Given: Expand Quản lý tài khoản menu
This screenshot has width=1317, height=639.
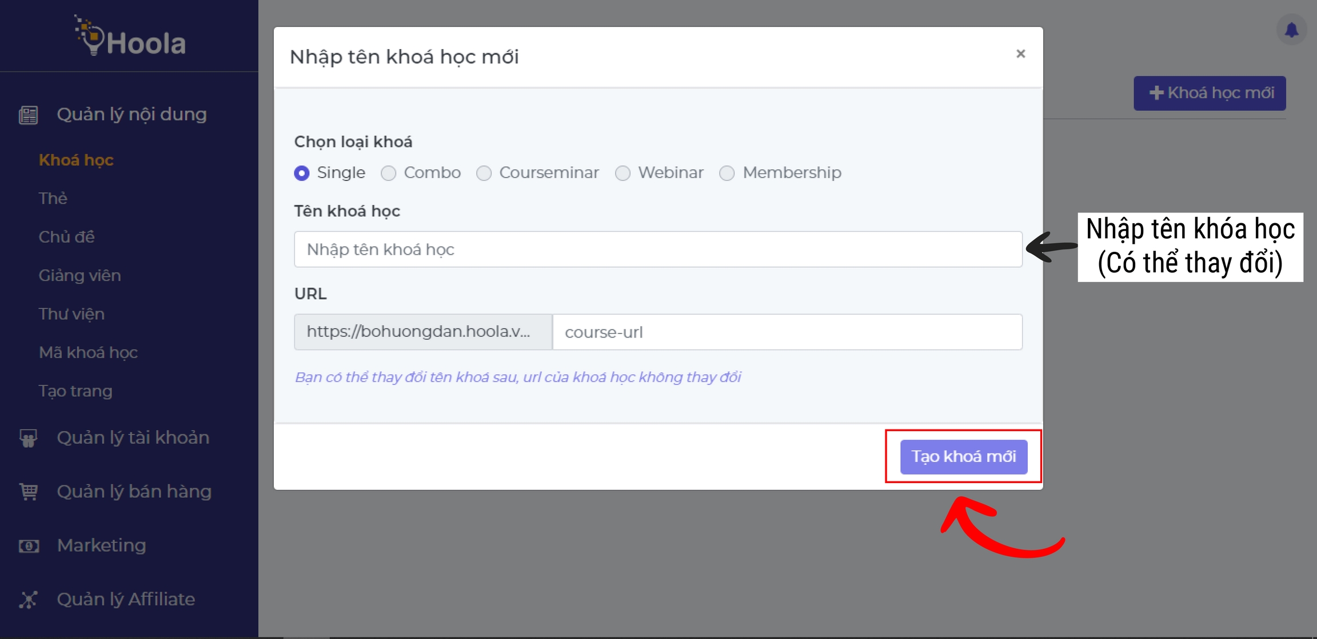Looking at the screenshot, I should (133, 438).
